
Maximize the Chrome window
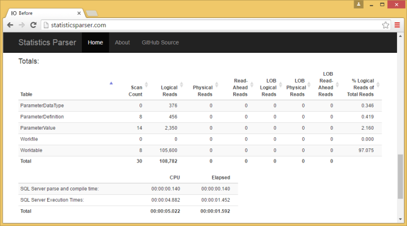coord(382,5)
